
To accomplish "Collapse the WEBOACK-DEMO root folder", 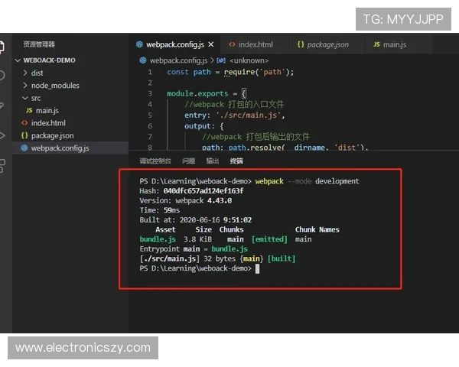I will tap(18, 60).
